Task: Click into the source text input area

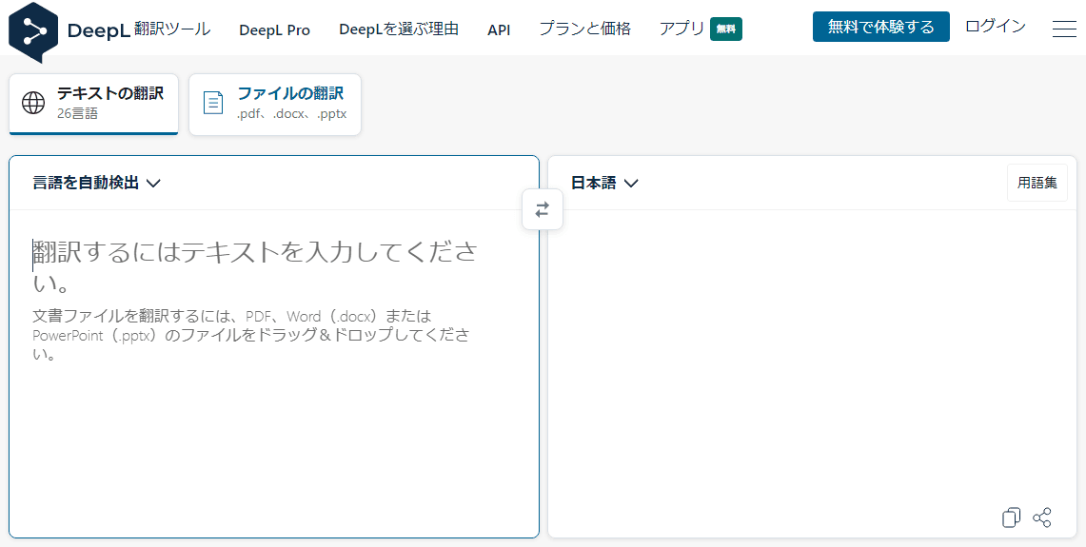Action: [274, 373]
